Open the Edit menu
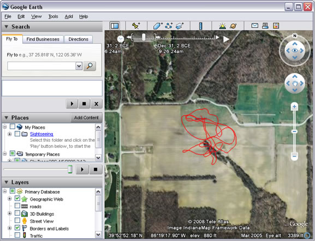Image resolution: width=315 pixels, height=241 pixels. (x=21, y=16)
